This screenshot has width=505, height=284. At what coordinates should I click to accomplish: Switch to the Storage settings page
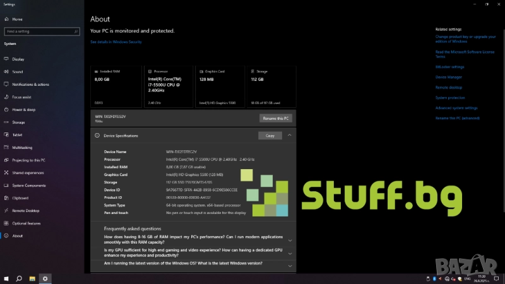pyautogui.click(x=18, y=122)
